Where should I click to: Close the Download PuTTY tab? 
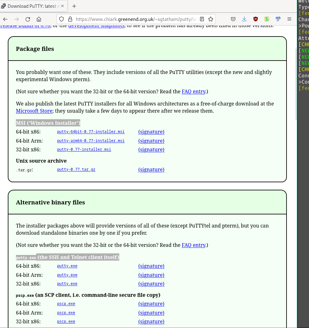62,6
